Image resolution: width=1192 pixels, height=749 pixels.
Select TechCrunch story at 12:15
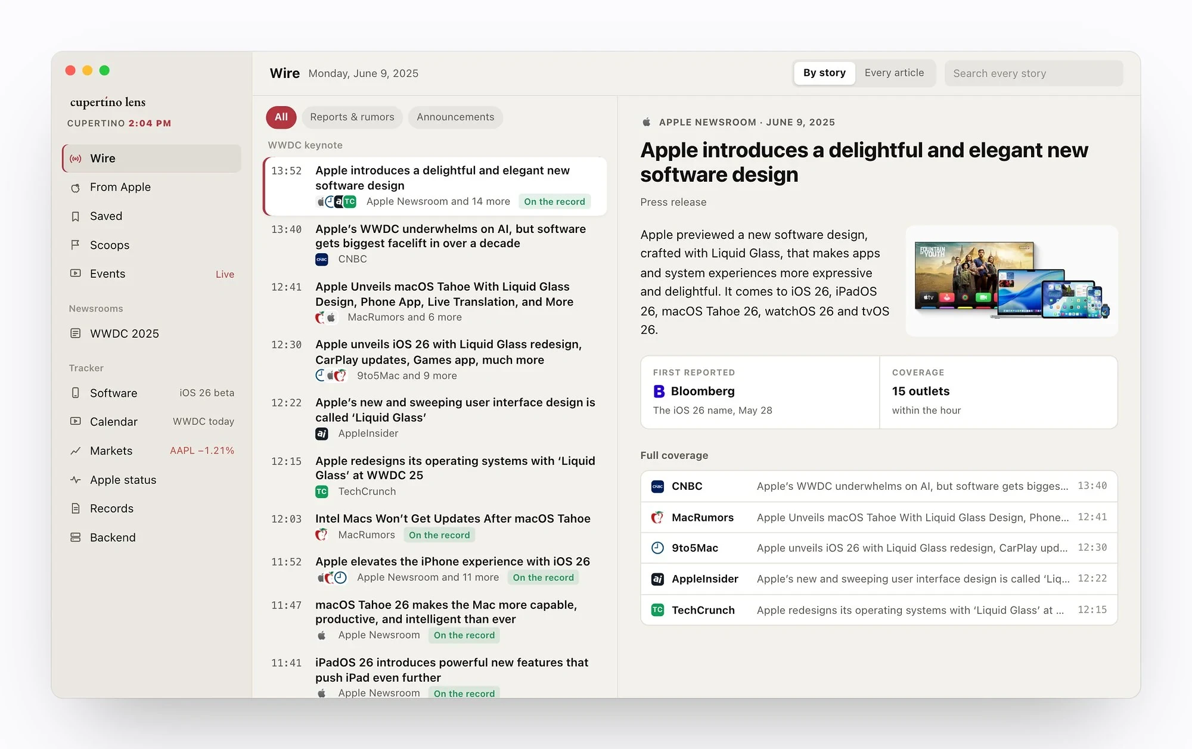pos(435,475)
